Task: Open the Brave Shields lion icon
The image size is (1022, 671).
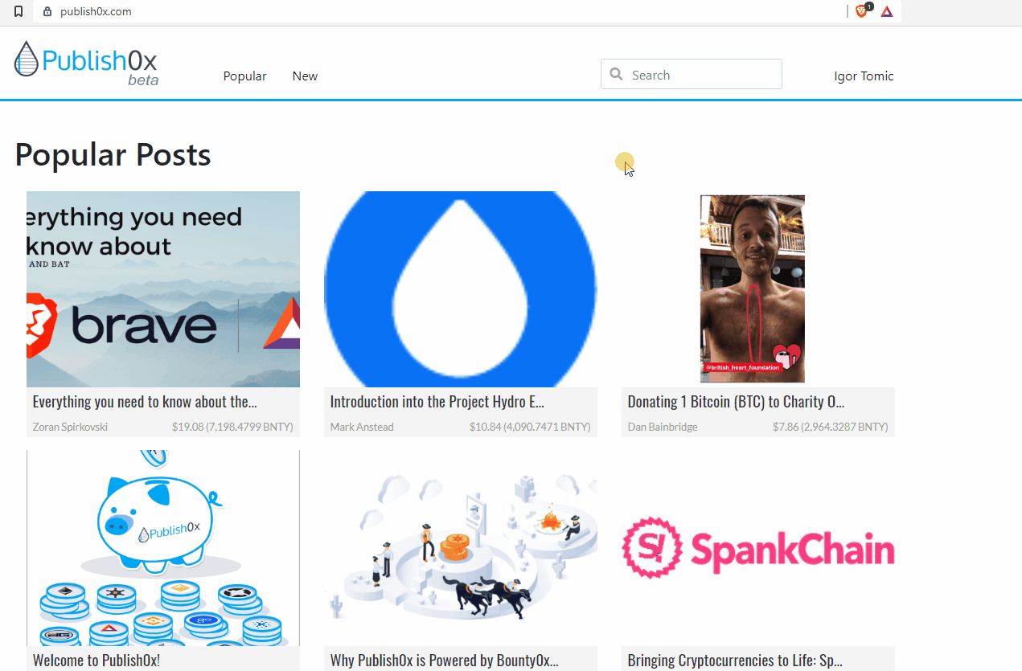Action: [861, 11]
